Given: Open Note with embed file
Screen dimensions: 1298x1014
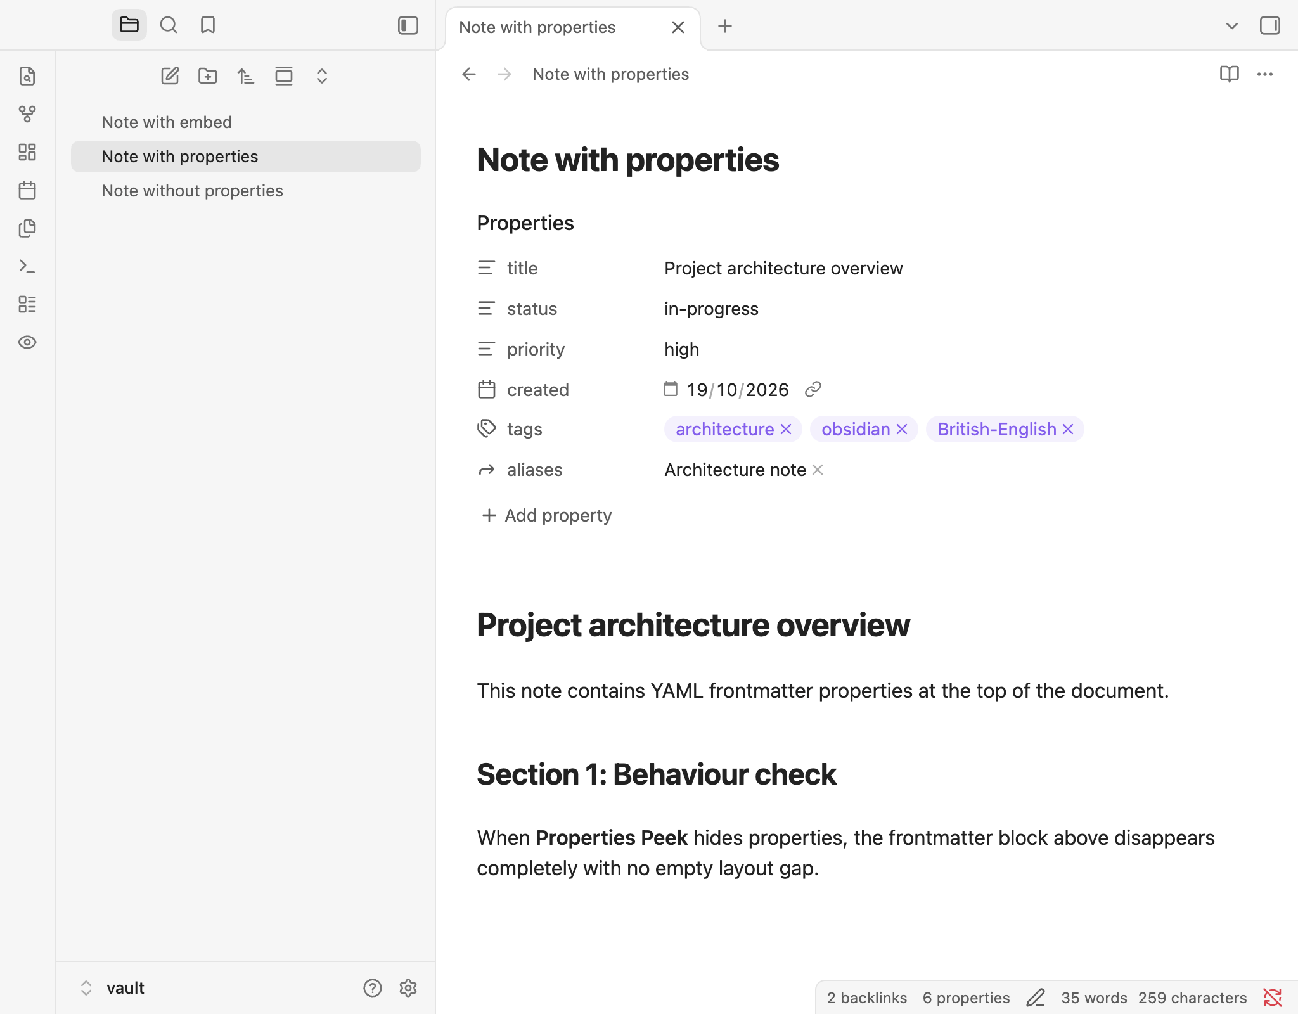Looking at the screenshot, I should click(246, 122).
